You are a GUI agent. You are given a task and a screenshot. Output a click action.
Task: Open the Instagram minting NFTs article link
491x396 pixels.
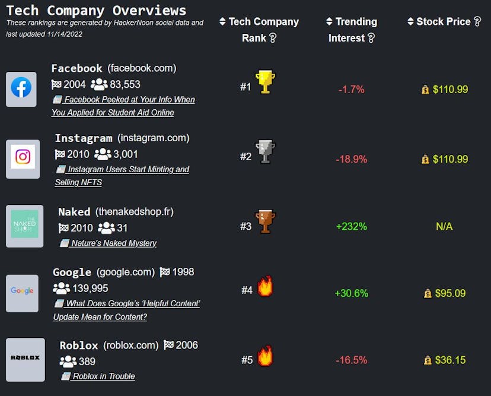(122, 176)
